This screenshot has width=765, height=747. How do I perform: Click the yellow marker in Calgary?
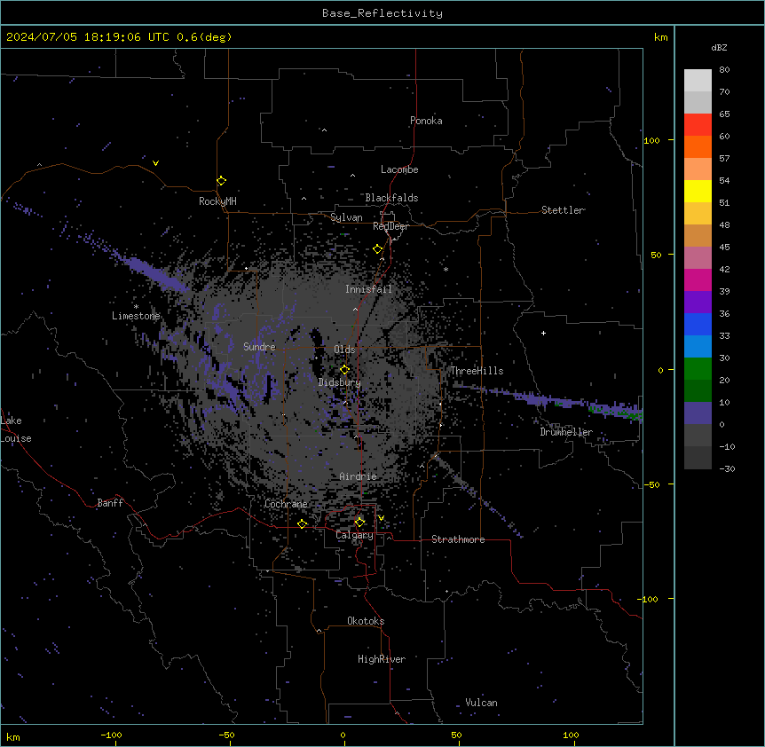coord(359,523)
